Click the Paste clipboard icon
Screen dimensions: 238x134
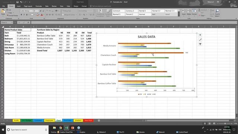pos(3,11)
